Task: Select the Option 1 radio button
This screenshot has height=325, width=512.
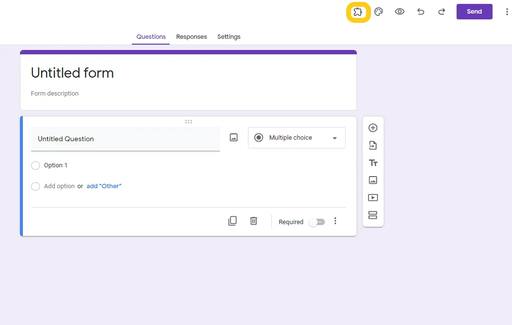Action: pyautogui.click(x=35, y=166)
